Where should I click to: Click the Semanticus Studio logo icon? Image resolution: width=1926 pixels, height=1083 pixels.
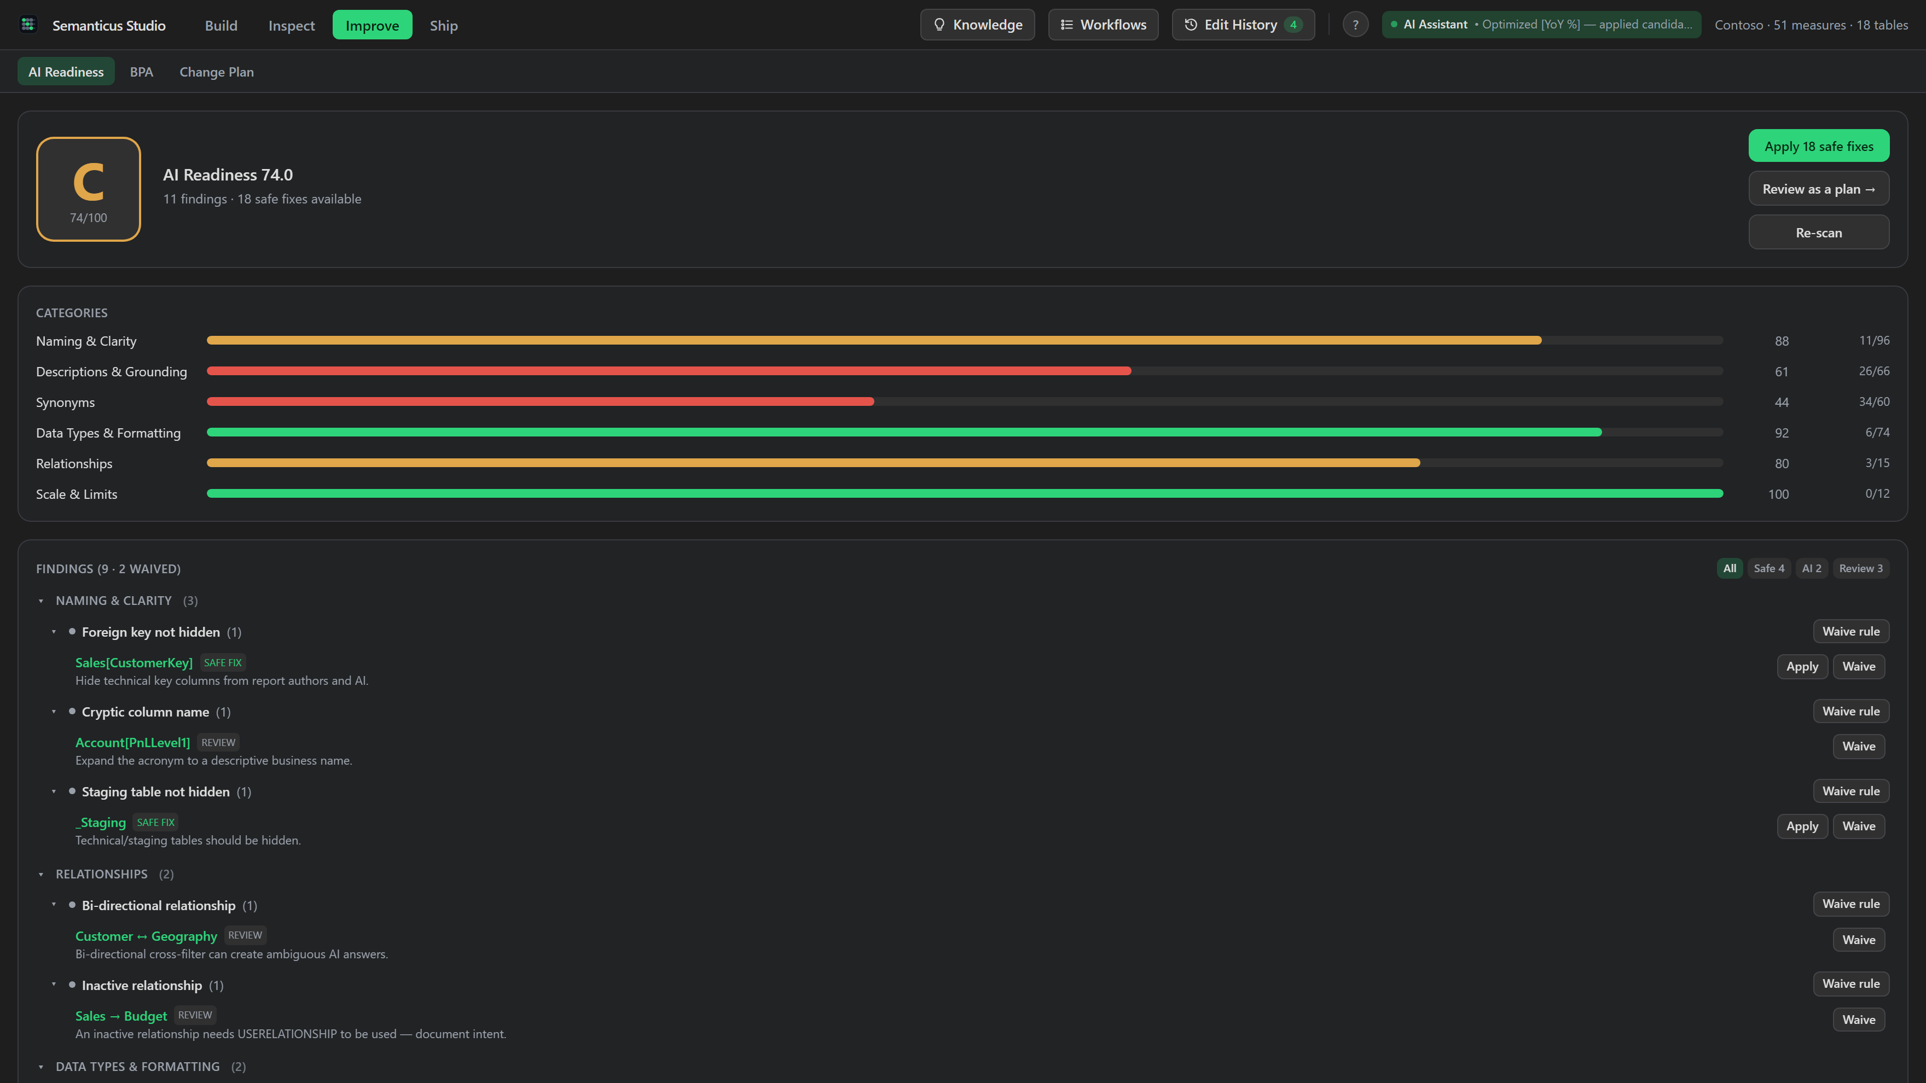tap(28, 25)
